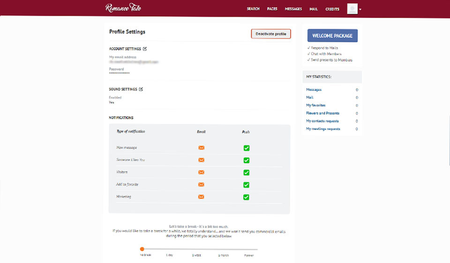Click the 1 week point on break slider
The width and height of the screenshot is (450, 263).
(x=196, y=249)
